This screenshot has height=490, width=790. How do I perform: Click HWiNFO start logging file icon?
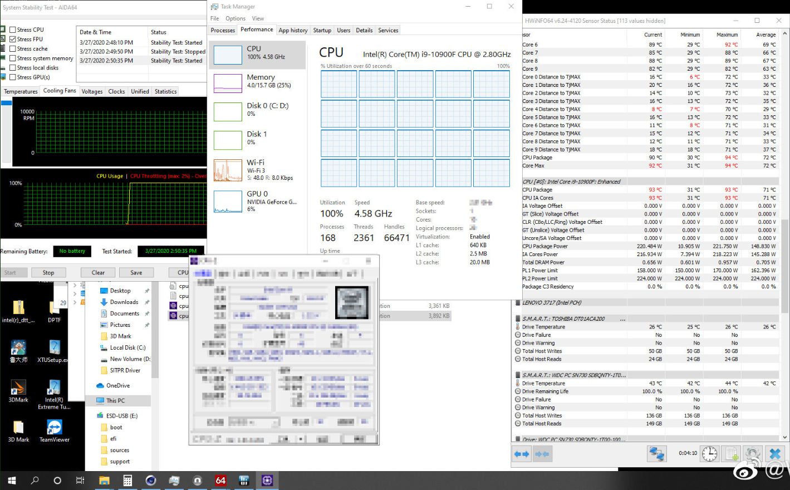[x=731, y=454]
